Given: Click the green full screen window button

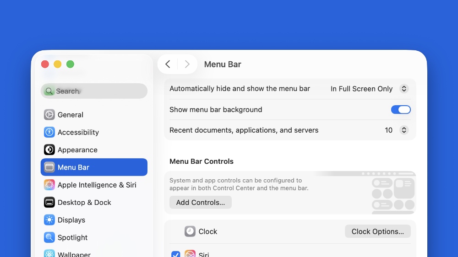Looking at the screenshot, I should tap(70, 64).
